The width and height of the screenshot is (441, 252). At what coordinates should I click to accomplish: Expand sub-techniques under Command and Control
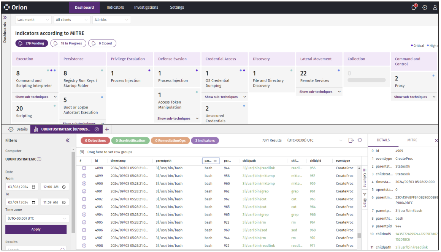[414, 97]
